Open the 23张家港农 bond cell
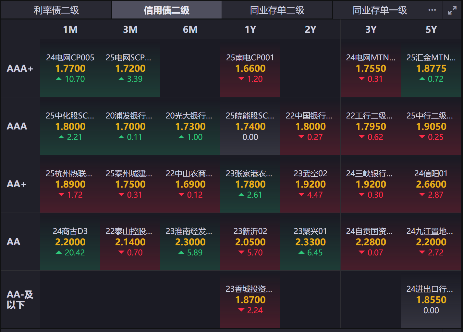 250,184
